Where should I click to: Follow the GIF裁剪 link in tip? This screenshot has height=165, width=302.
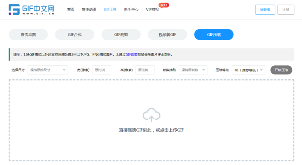131,54
